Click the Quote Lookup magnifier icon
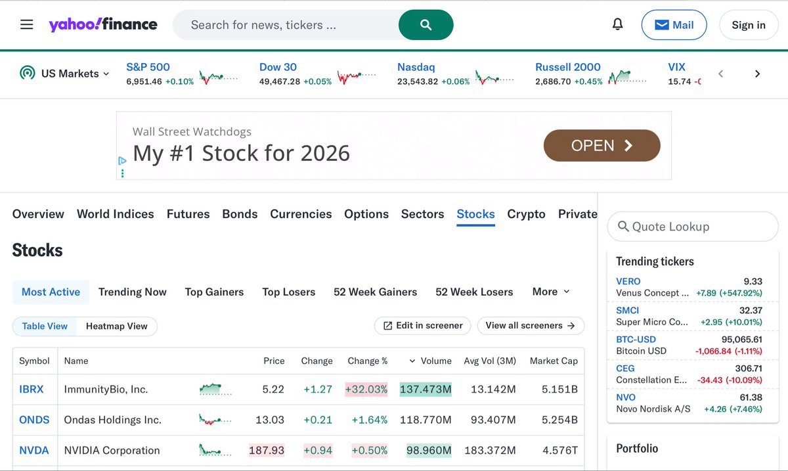 (623, 227)
